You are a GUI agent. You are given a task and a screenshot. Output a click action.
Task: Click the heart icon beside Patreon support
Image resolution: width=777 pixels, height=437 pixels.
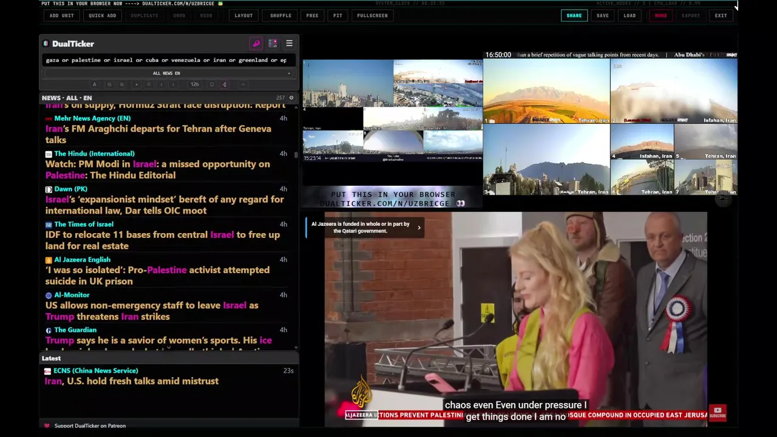47,425
